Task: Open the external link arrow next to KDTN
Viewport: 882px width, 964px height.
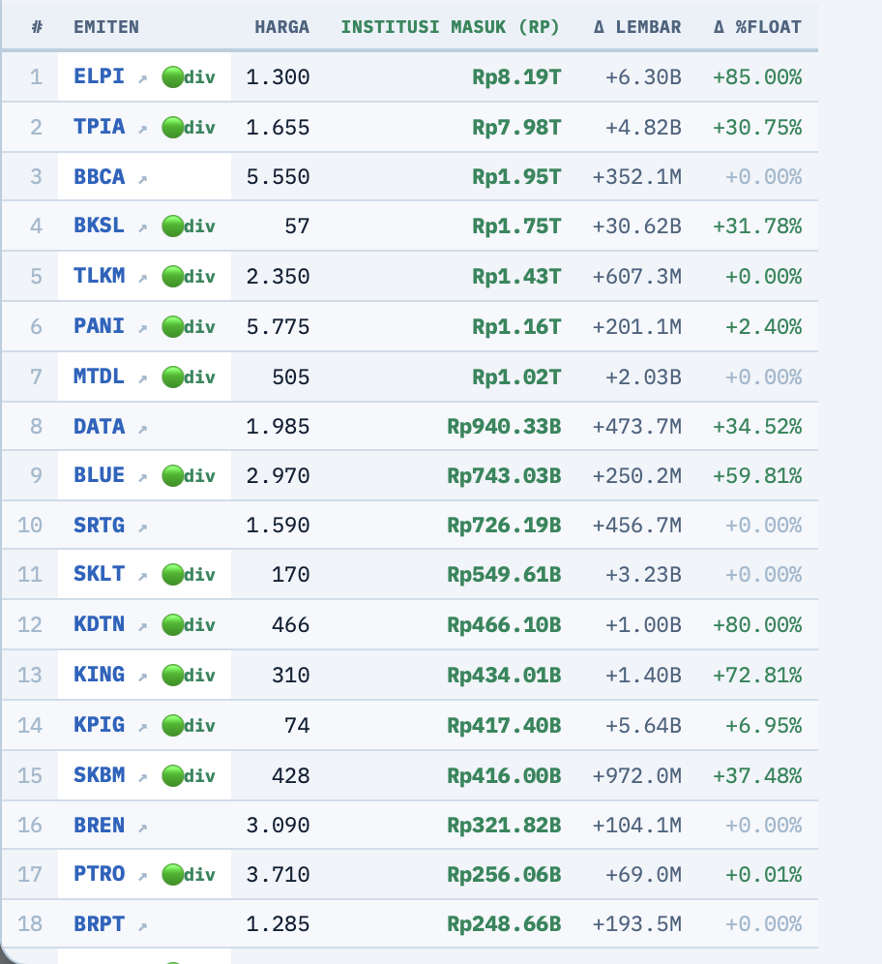Action: tap(142, 627)
